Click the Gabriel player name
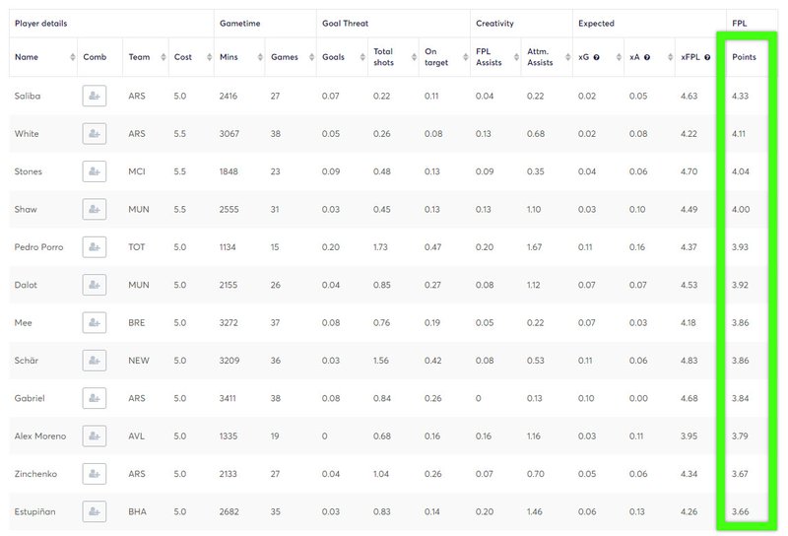The width and height of the screenshot is (788, 536). pyautogui.click(x=30, y=398)
